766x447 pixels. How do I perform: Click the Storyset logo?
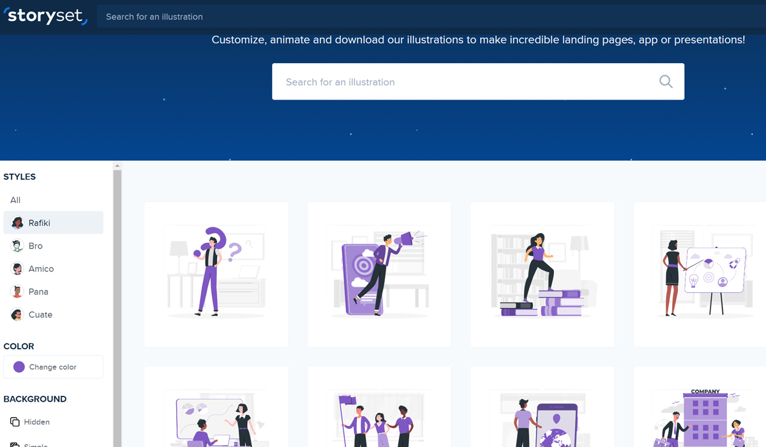[x=46, y=15]
